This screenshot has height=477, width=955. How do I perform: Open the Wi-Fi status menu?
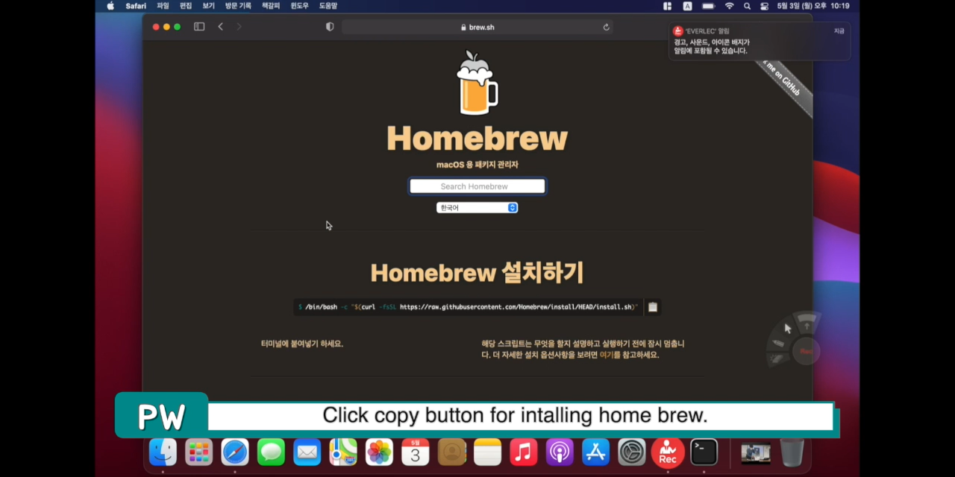(x=729, y=6)
